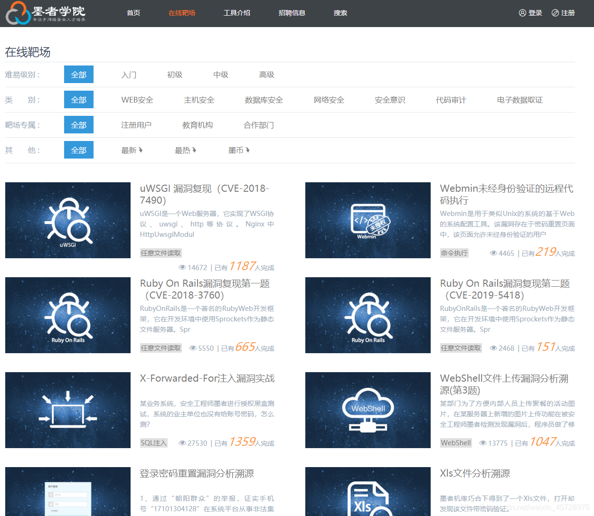
Task: Filter difficulty by 高级
Action: coord(267,75)
